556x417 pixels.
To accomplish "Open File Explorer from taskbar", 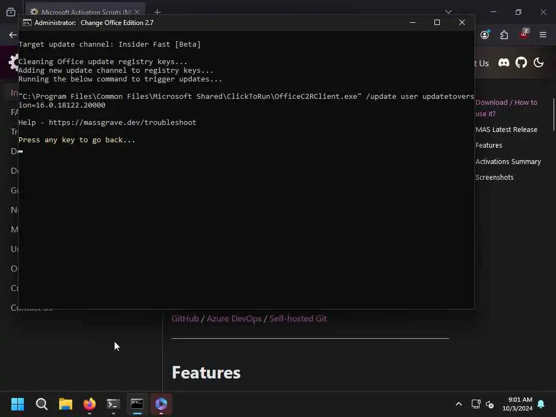I will point(66,404).
